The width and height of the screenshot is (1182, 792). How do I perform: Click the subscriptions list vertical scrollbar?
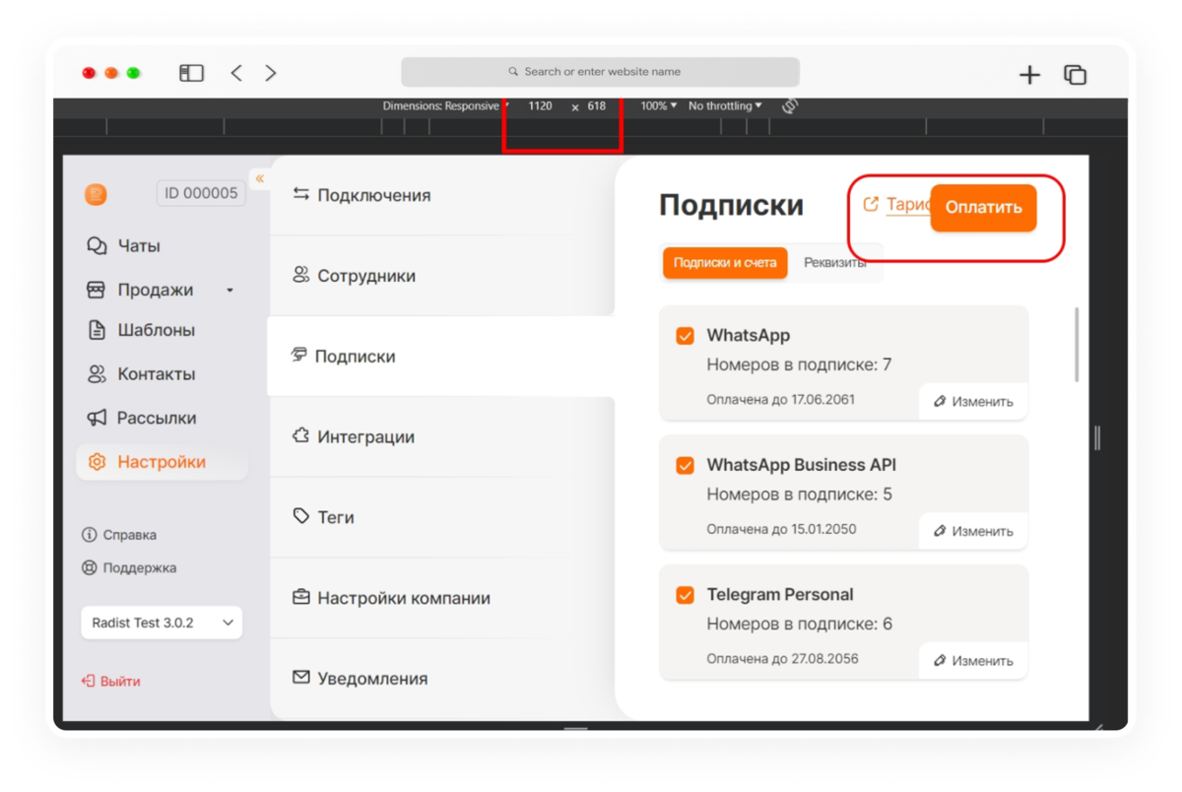tap(1077, 345)
